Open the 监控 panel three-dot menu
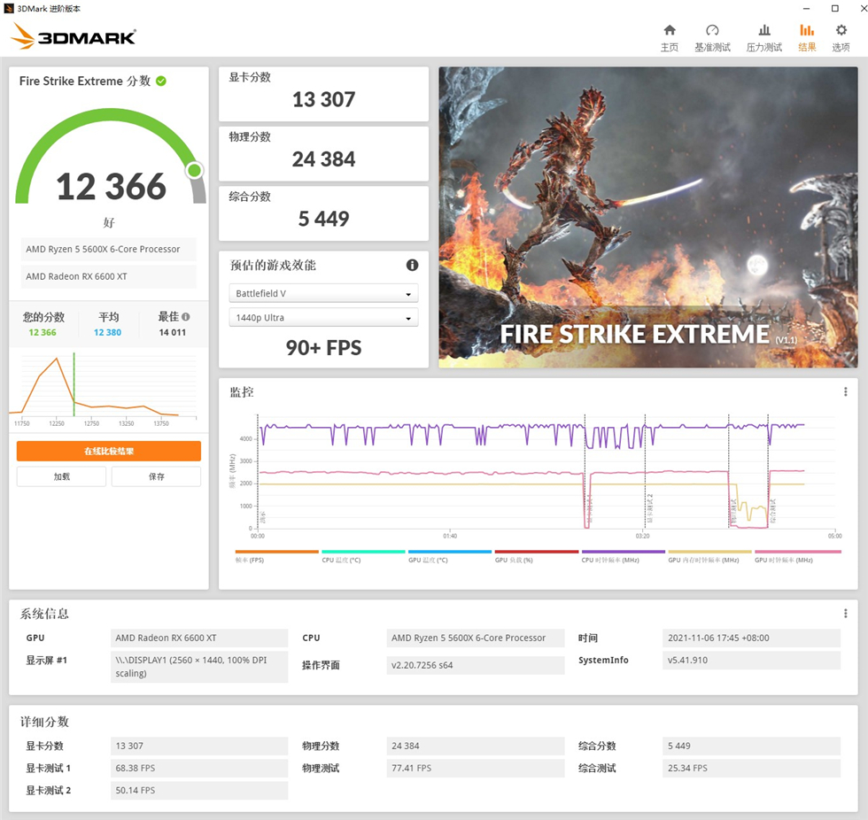Viewport: 868px width, 820px height. (845, 391)
